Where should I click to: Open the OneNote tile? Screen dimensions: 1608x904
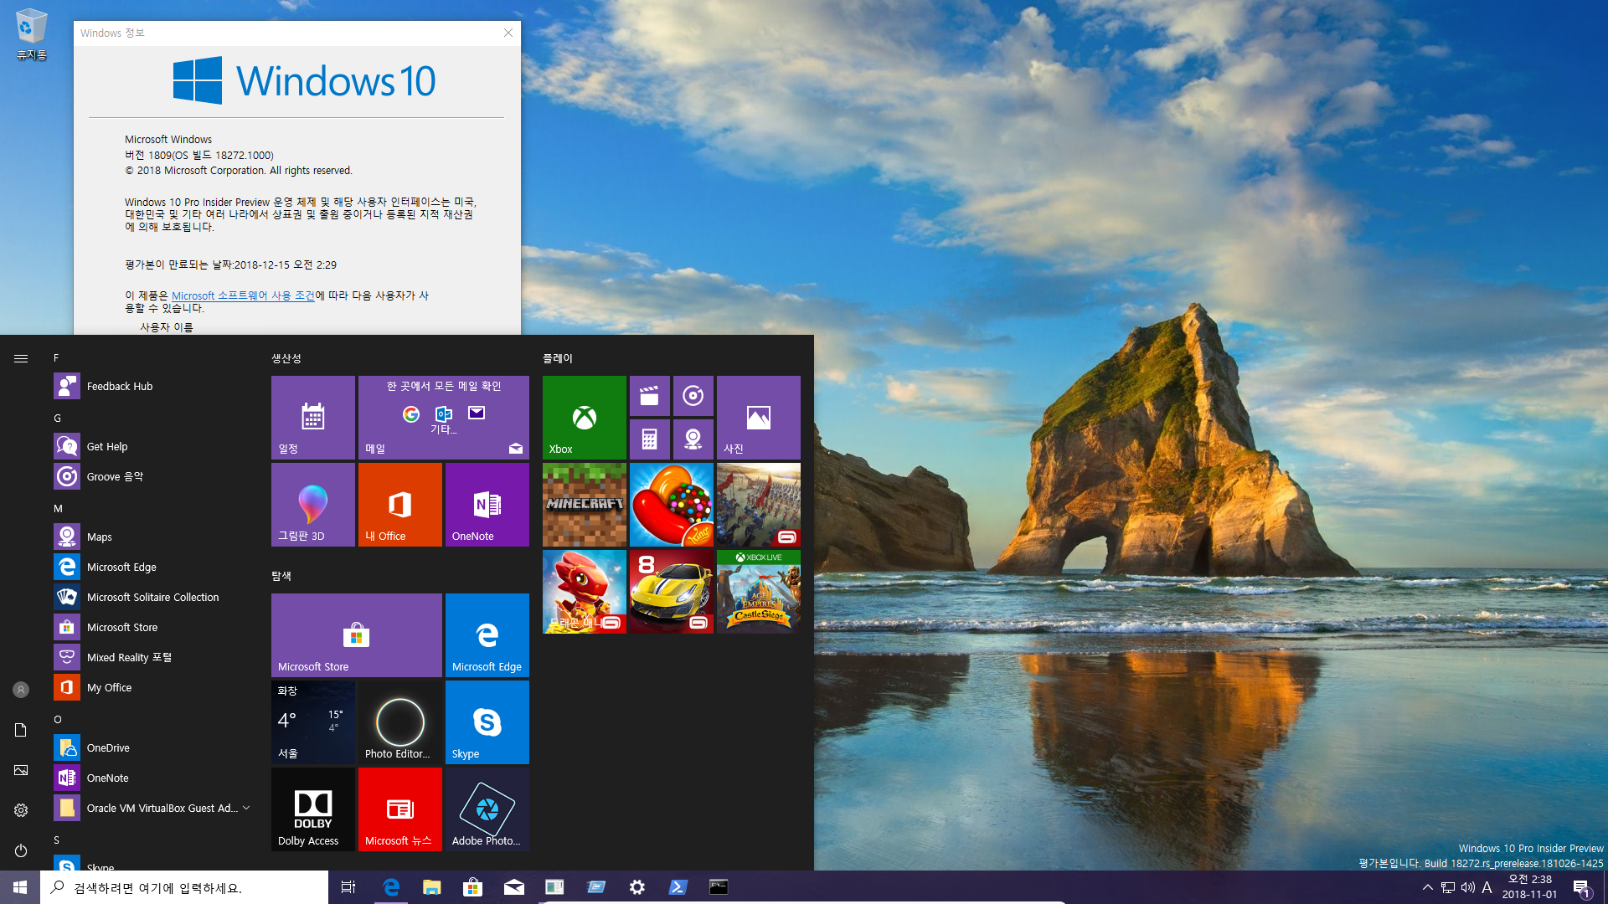click(487, 505)
